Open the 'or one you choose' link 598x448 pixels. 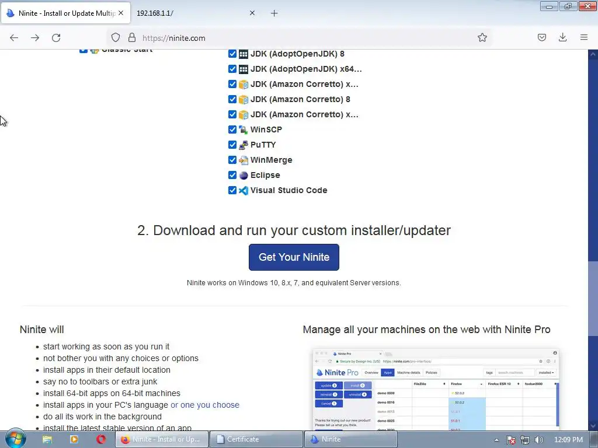click(205, 405)
